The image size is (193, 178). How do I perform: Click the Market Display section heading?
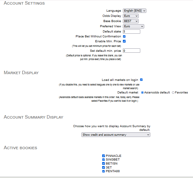point(21,73)
